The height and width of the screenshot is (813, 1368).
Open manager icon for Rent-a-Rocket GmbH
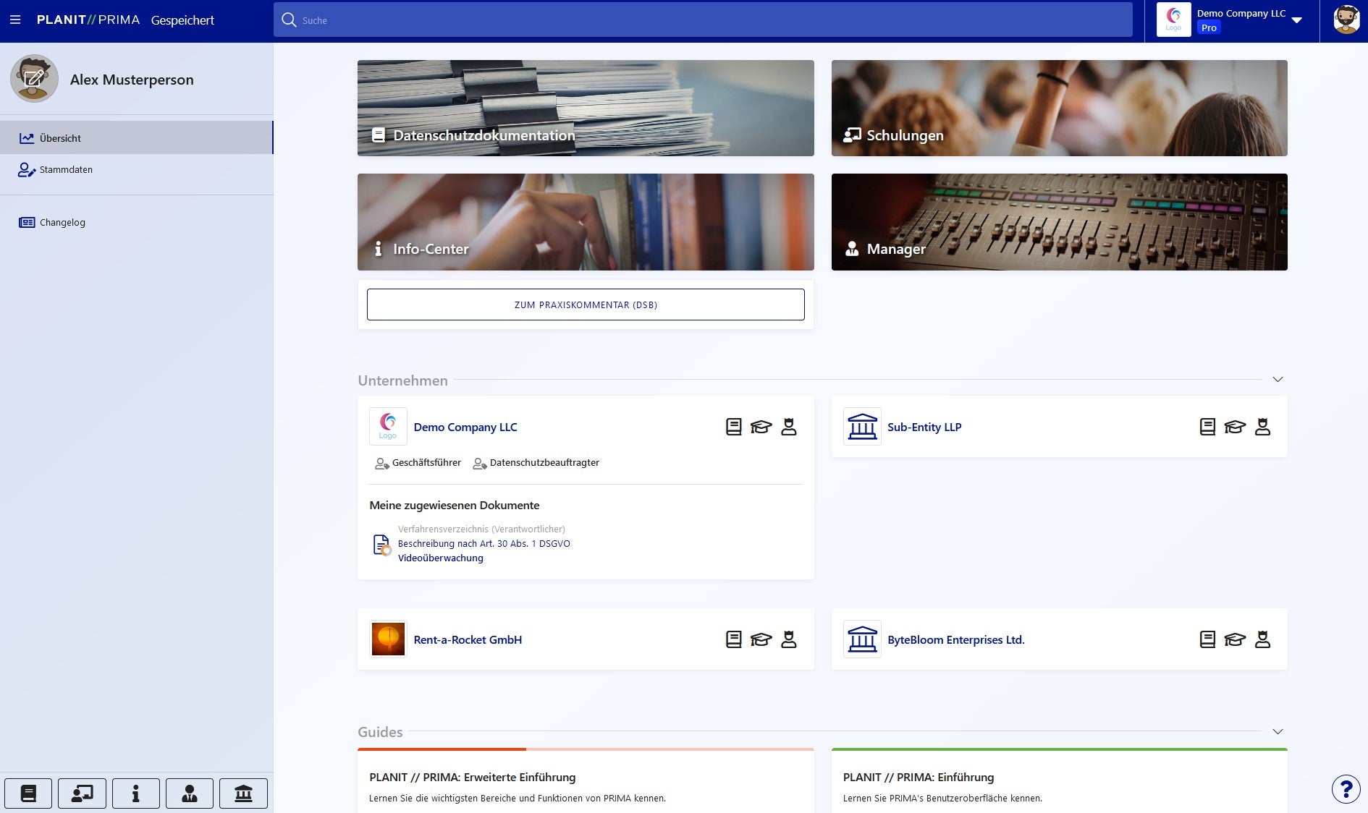click(x=789, y=639)
